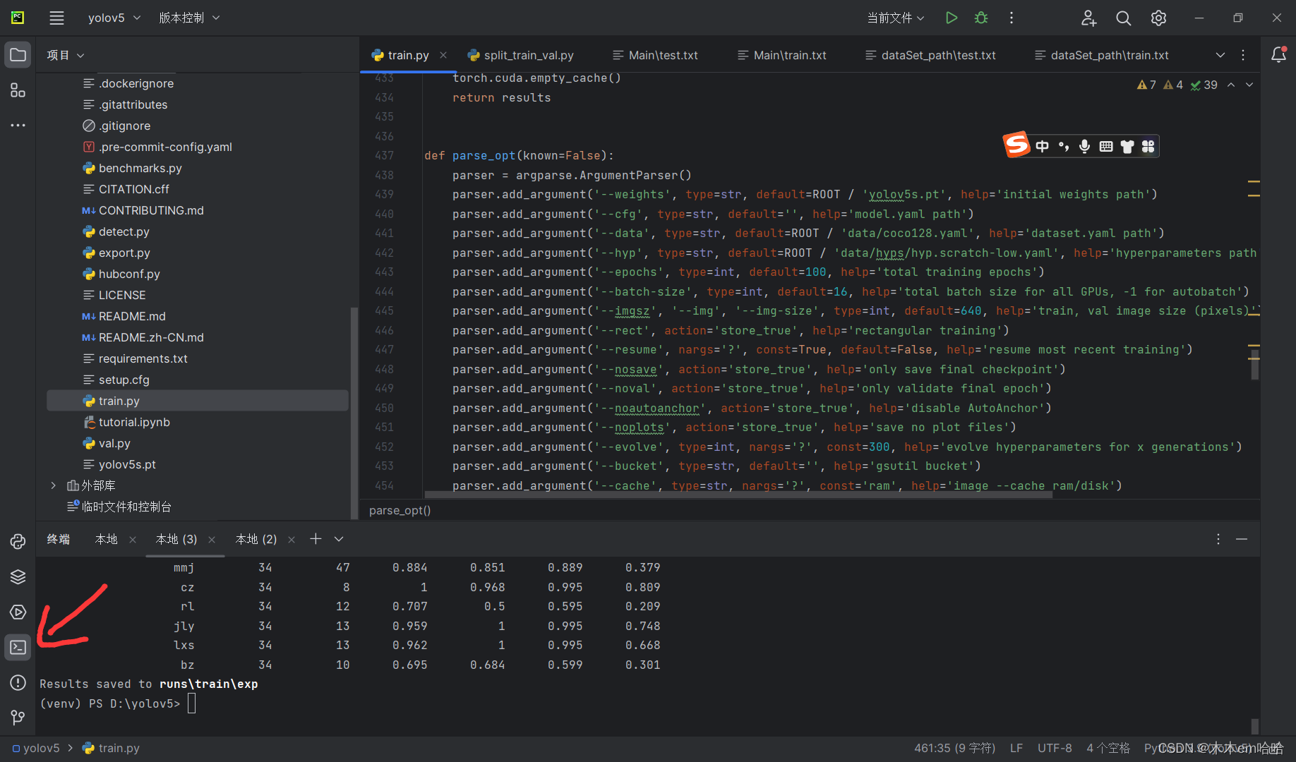1296x762 pixels.
Task: Open the Git version control tool window
Action: pyautogui.click(x=18, y=718)
